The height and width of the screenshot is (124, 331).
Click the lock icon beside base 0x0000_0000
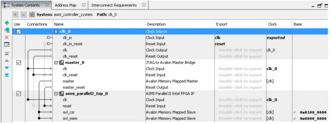coord(295,119)
